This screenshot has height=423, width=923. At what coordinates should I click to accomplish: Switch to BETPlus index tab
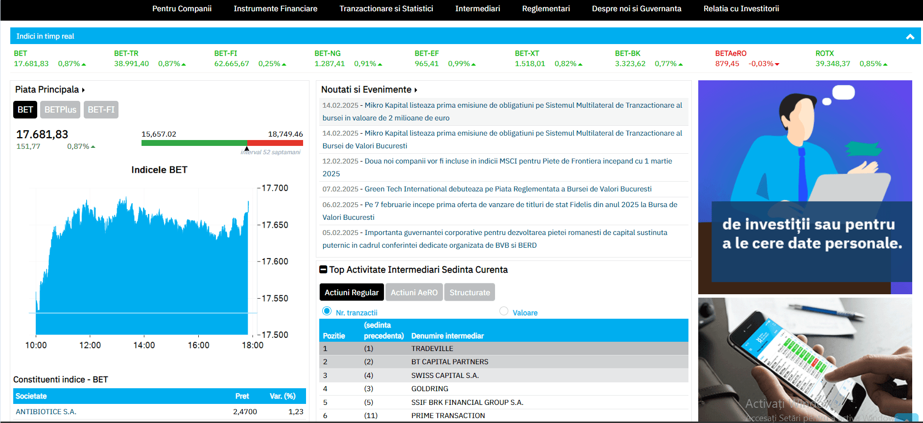click(x=60, y=110)
